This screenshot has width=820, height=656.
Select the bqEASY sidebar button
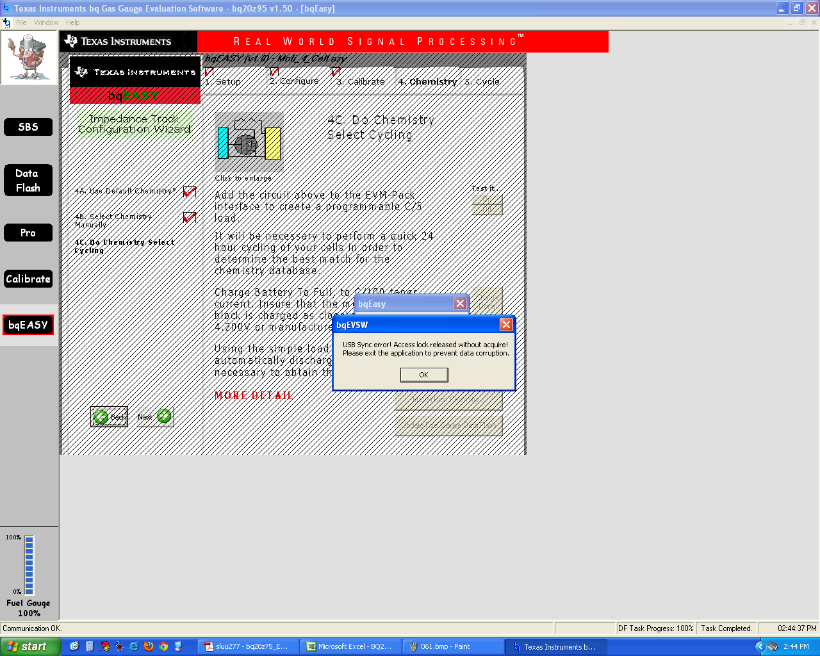[x=28, y=325]
